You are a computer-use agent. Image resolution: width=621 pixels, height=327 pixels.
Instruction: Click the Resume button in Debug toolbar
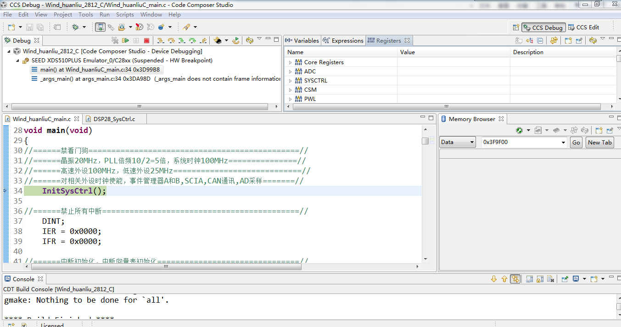pyautogui.click(x=125, y=40)
